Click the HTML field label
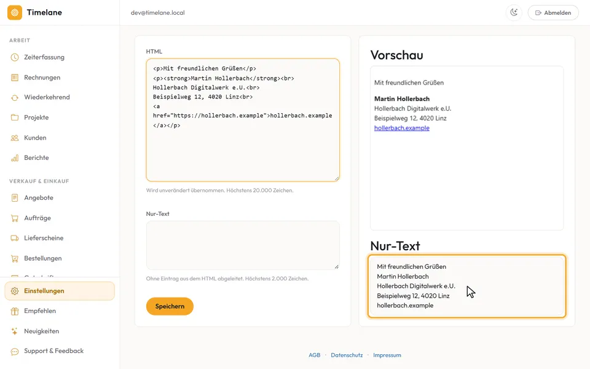 [x=154, y=52]
